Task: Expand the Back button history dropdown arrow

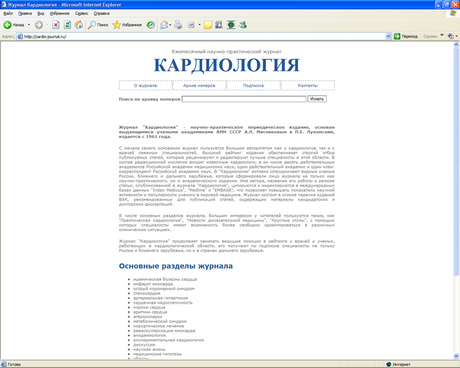Action: (28, 24)
